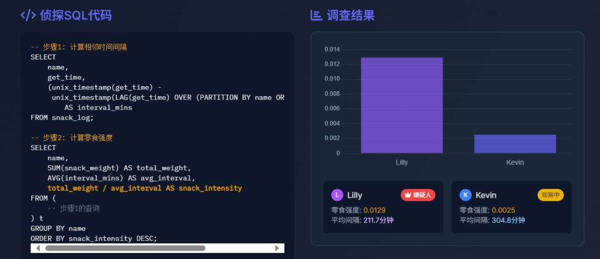
Task: Click the 0.002 y-axis label
Action: tap(332, 138)
